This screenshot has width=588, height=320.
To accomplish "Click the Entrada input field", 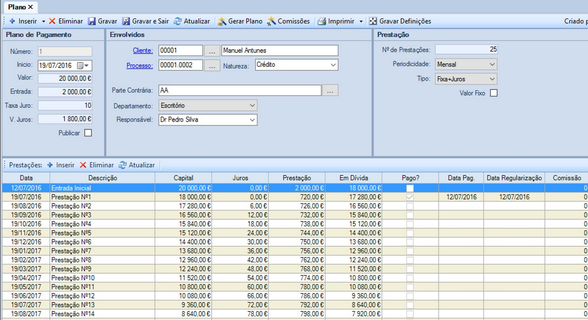I will coord(65,92).
